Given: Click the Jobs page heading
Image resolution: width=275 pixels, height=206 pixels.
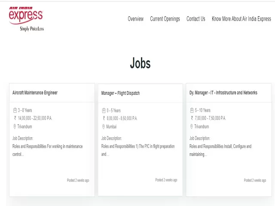Looking at the screenshot, I should (x=141, y=63).
